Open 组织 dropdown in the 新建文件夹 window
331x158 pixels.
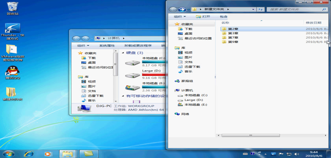pos(179,17)
